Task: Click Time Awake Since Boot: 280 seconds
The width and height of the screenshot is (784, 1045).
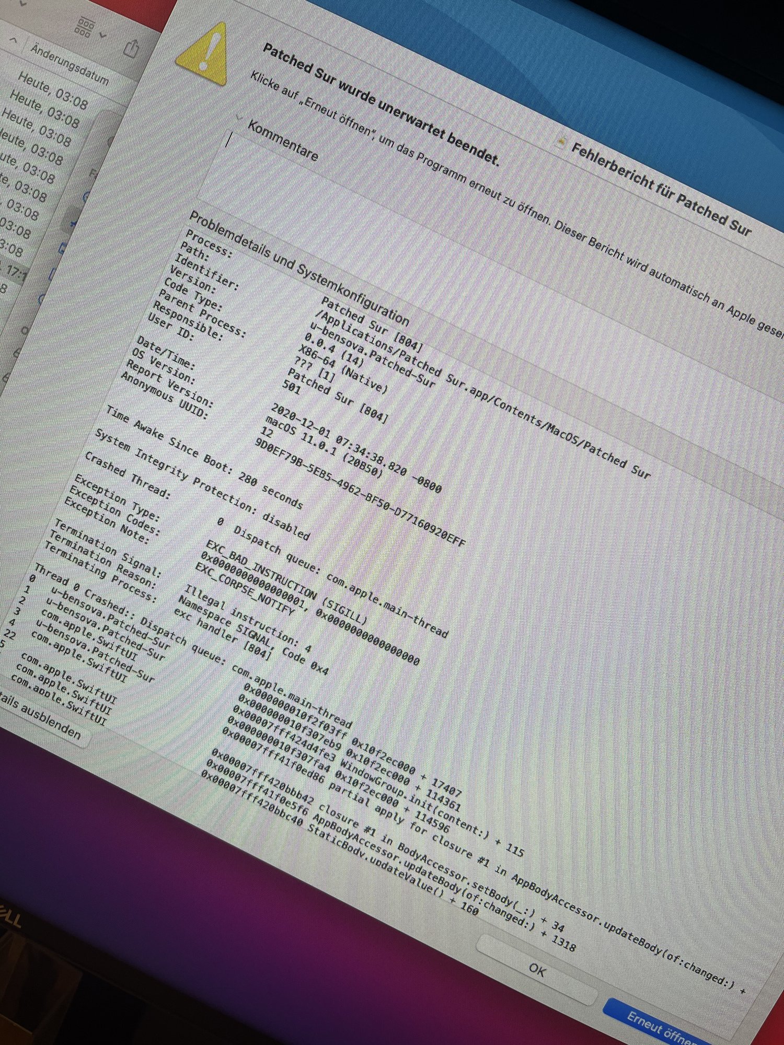Action: coord(204,458)
